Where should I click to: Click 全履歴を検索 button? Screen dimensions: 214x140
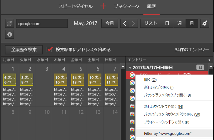click(x=24, y=49)
